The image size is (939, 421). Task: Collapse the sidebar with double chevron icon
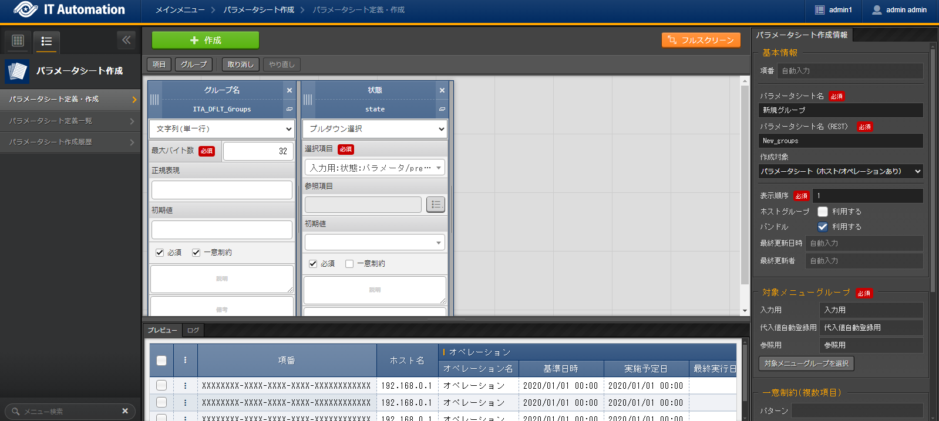(126, 40)
